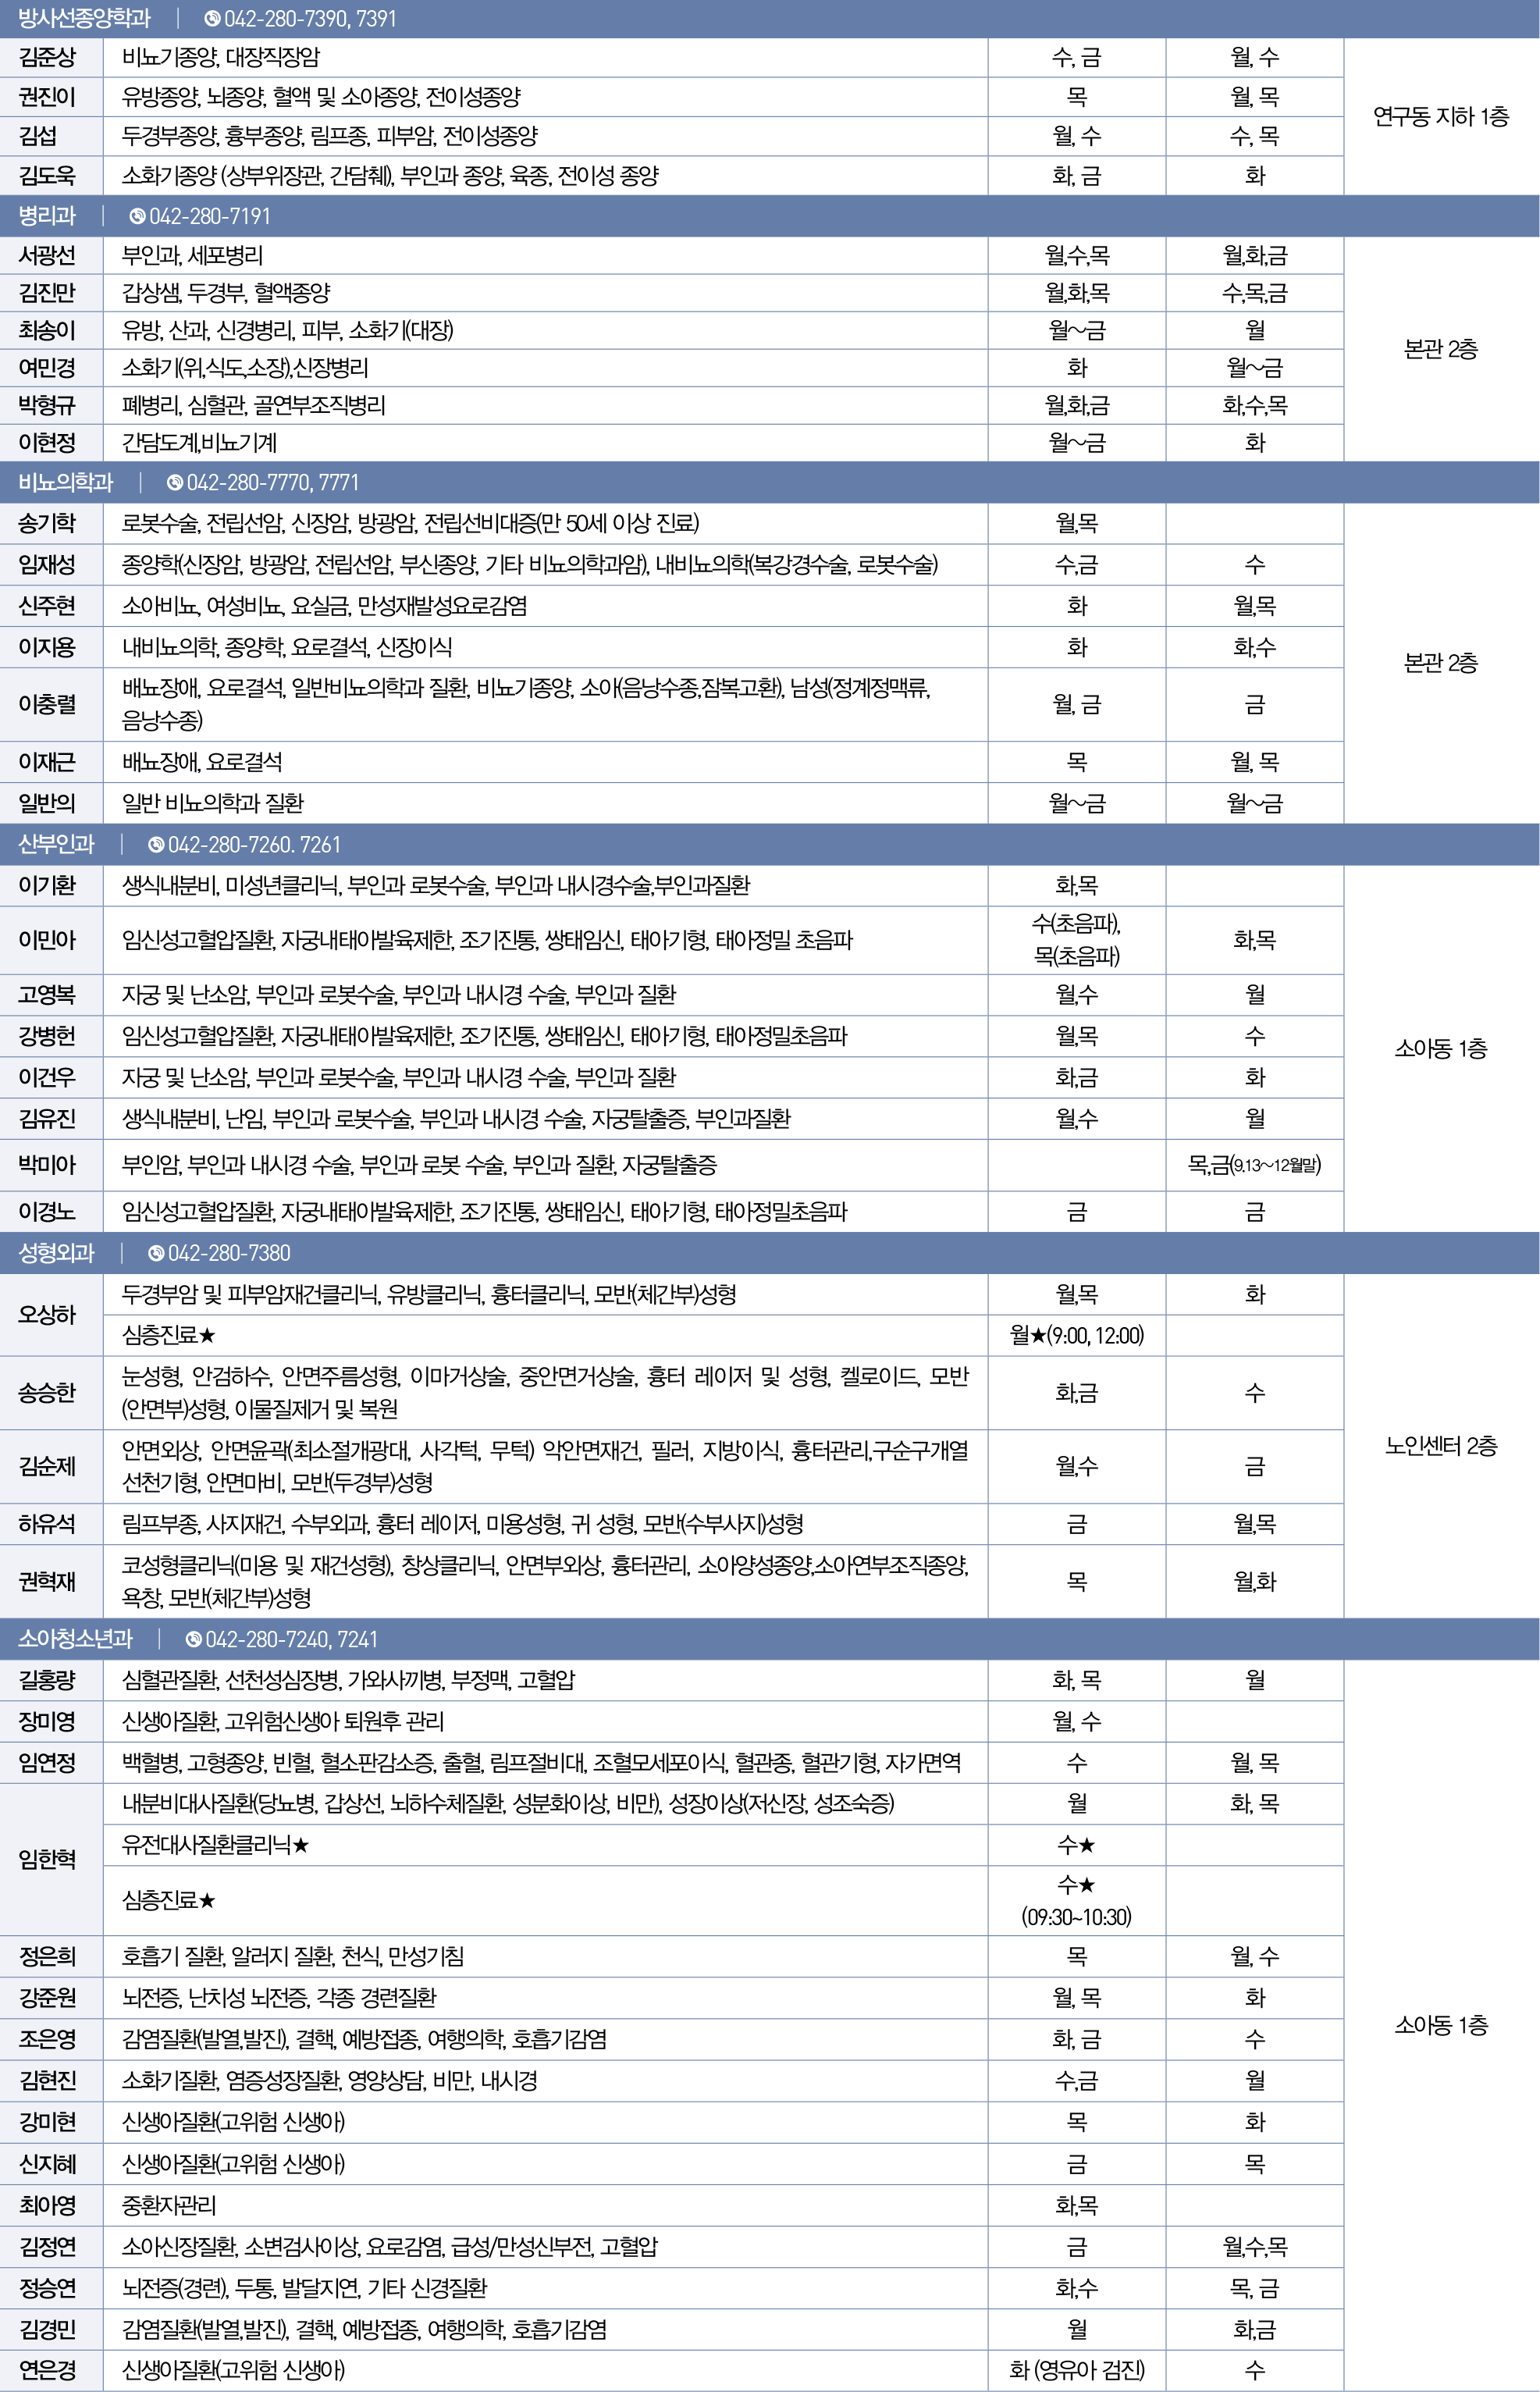Click doctor name 이현정
Viewport: 1540px width, 2392px height.
pyautogui.click(x=47, y=442)
